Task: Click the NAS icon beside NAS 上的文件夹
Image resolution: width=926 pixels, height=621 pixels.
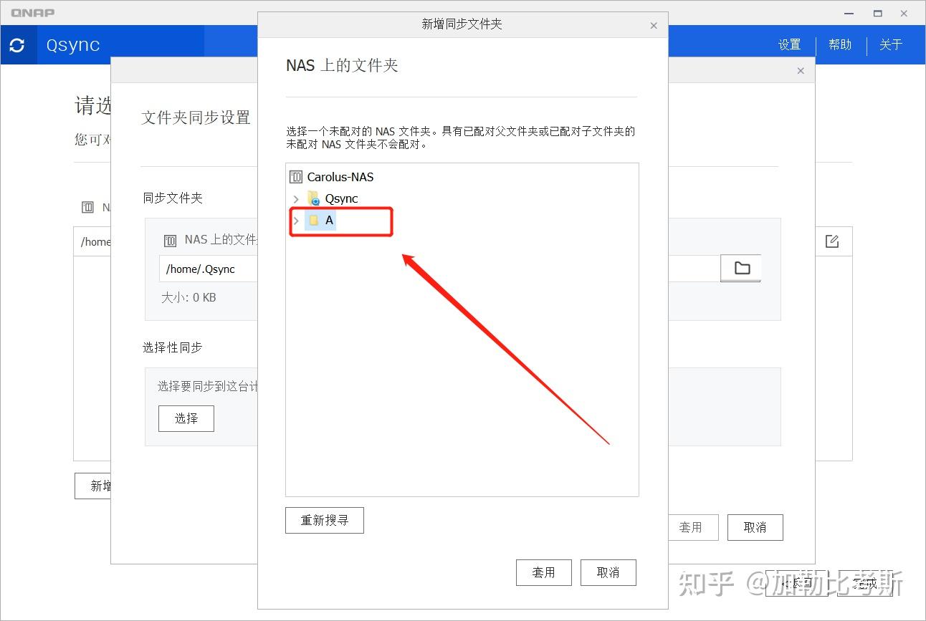Action: [x=170, y=239]
